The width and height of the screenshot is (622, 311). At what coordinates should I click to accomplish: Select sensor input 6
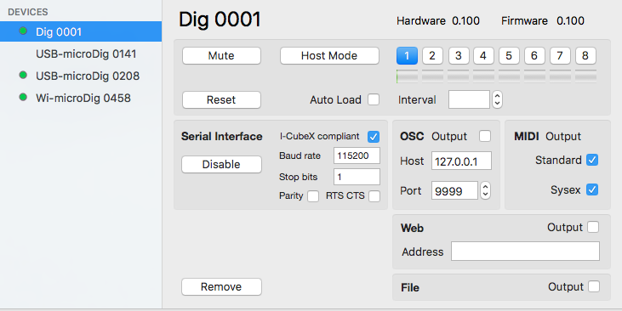(x=534, y=56)
